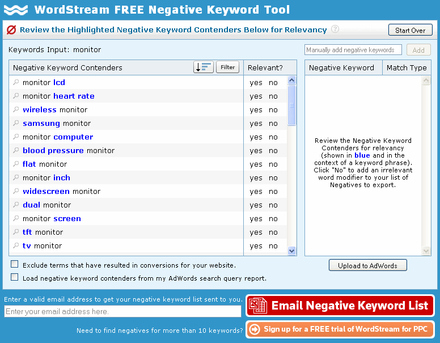Mark dual monitor as not relevant
This screenshot has width=440, height=343.
[273, 205]
